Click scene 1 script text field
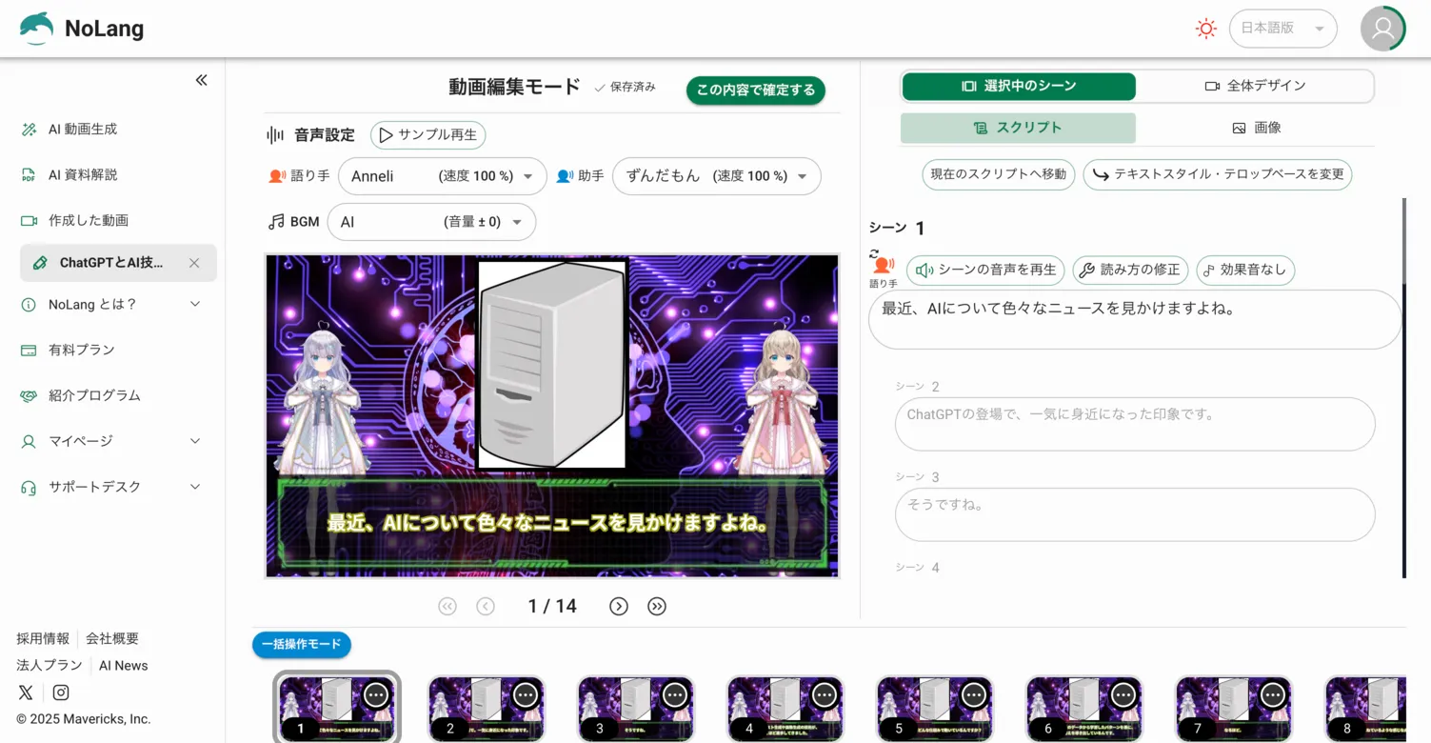The image size is (1431, 743). (x=1135, y=320)
